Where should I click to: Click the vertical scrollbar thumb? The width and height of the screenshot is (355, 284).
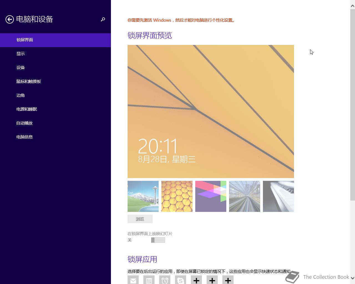(353, 105)
